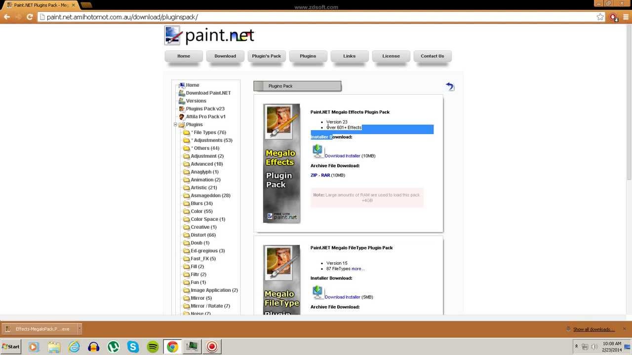
Task: Click the RAR archive download link
Action: click(325, 175)
